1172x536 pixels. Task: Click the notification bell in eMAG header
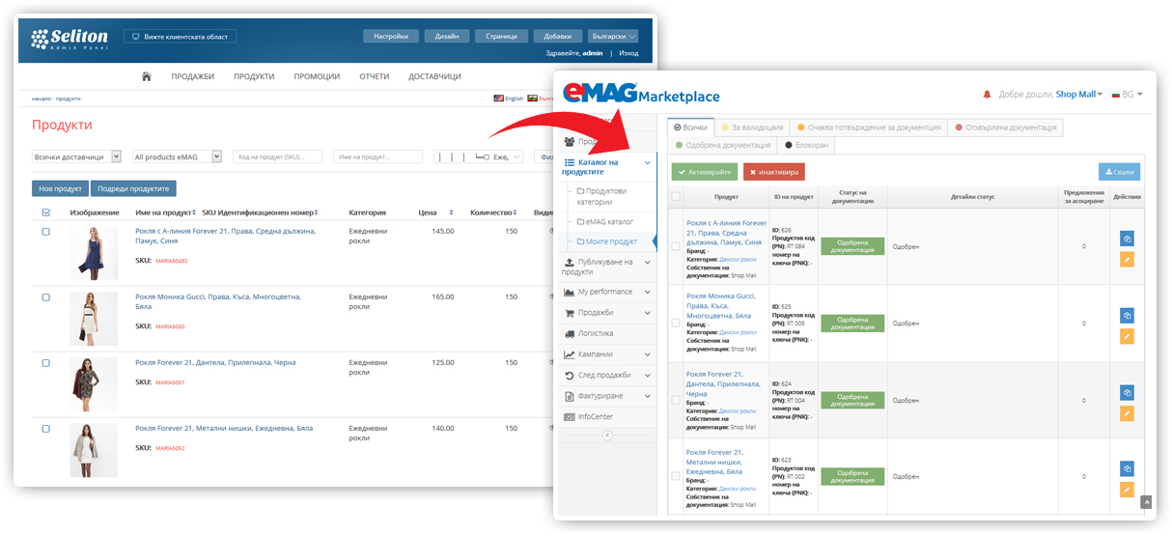[x=987, y=95]
